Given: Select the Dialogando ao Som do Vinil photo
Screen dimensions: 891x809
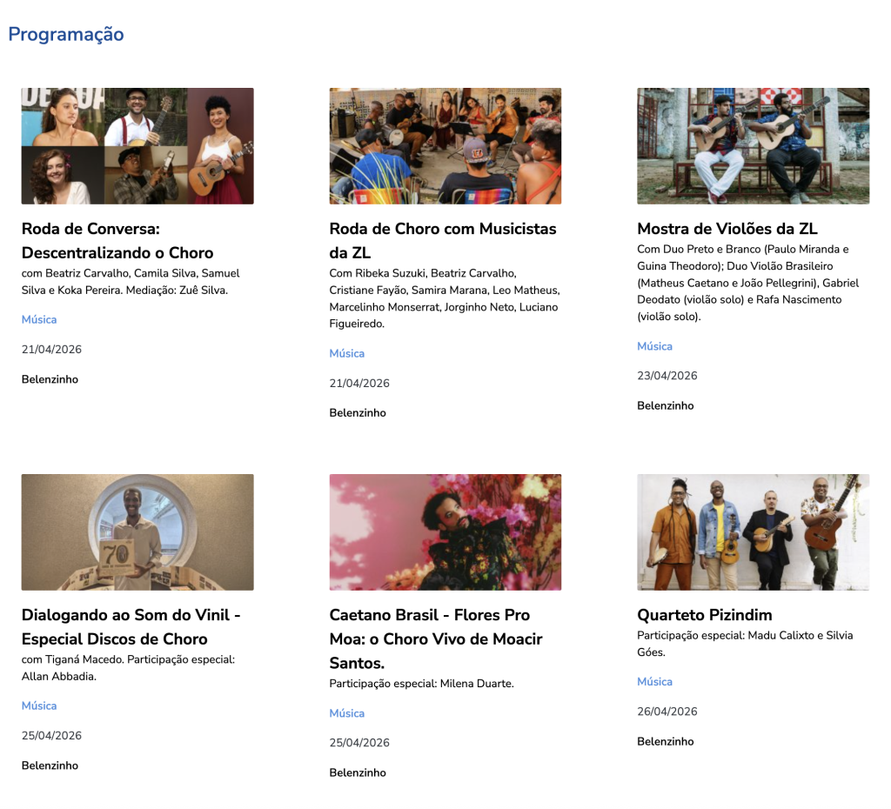Looking at the screenshot, I should (x=137, y=532).
